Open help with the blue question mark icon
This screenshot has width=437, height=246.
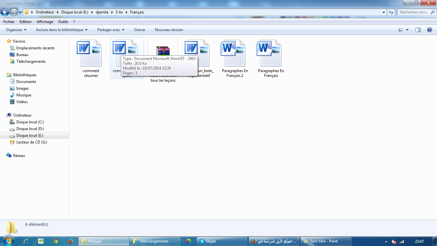tap(429, 30)
